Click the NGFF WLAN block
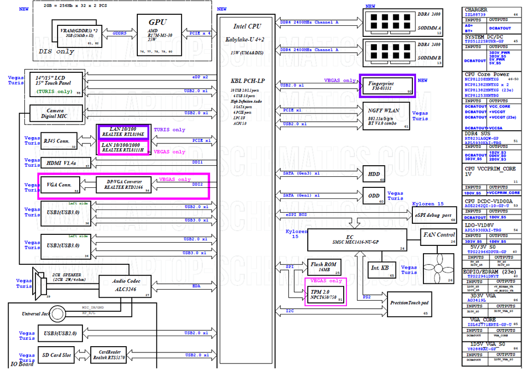 pos(386,116)
